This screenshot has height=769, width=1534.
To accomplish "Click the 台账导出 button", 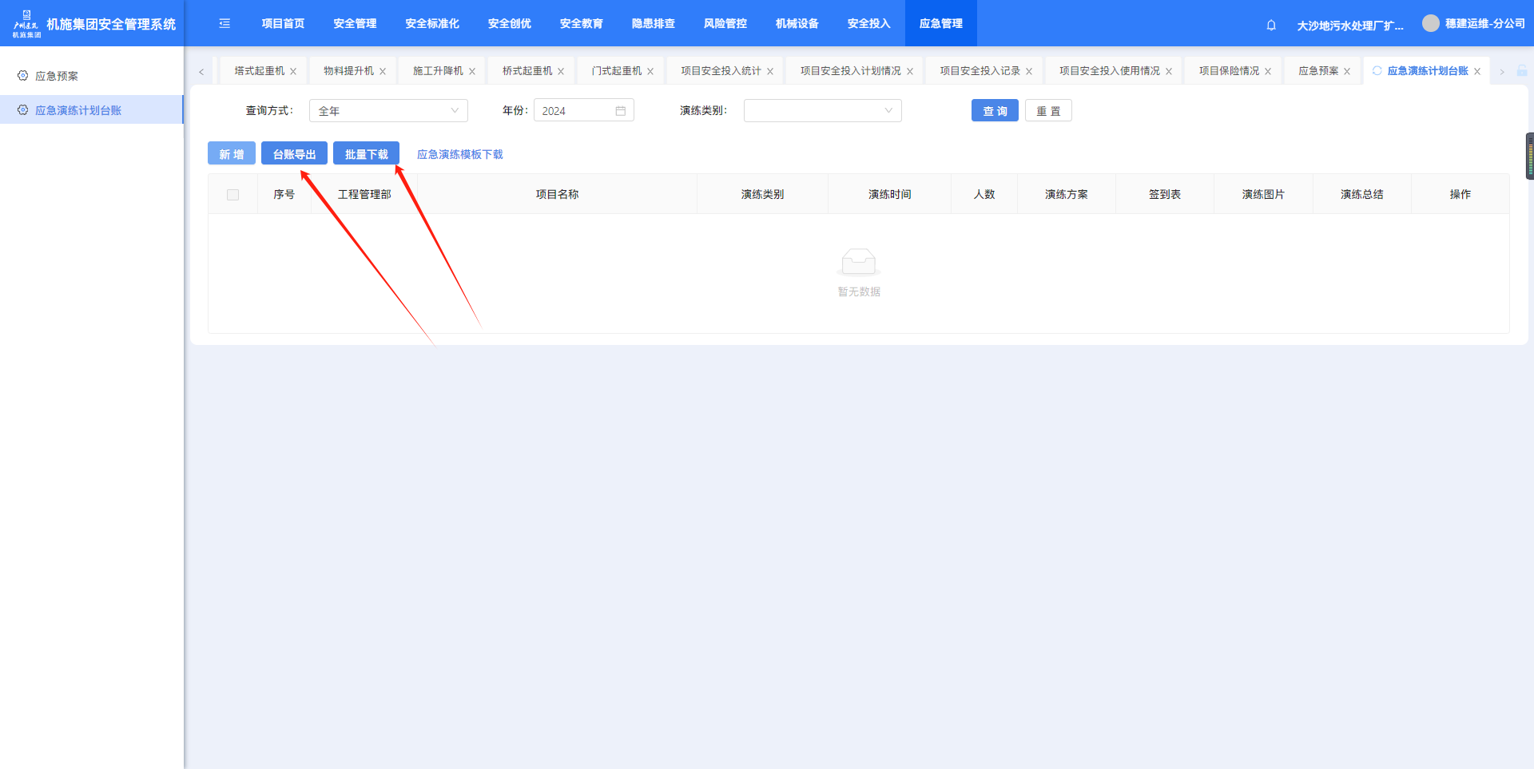I will (294, 154).
